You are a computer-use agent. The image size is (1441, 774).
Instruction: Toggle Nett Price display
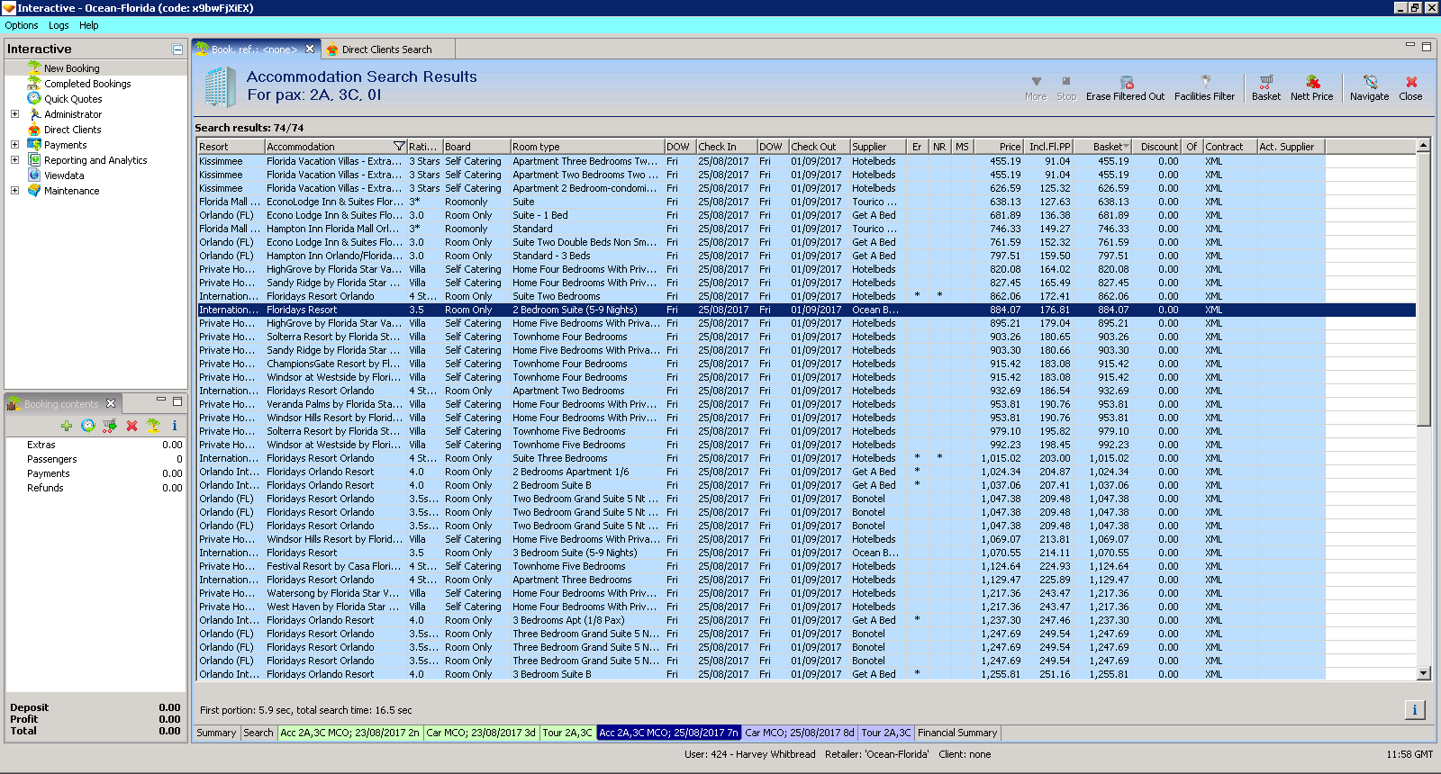1312,82
